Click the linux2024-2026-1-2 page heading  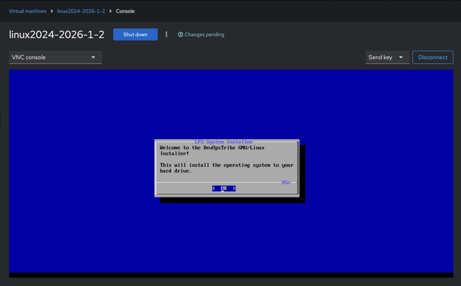click(57, 35)
